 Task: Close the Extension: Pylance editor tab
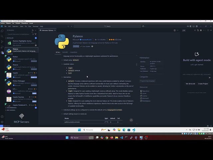coord(55,30)
